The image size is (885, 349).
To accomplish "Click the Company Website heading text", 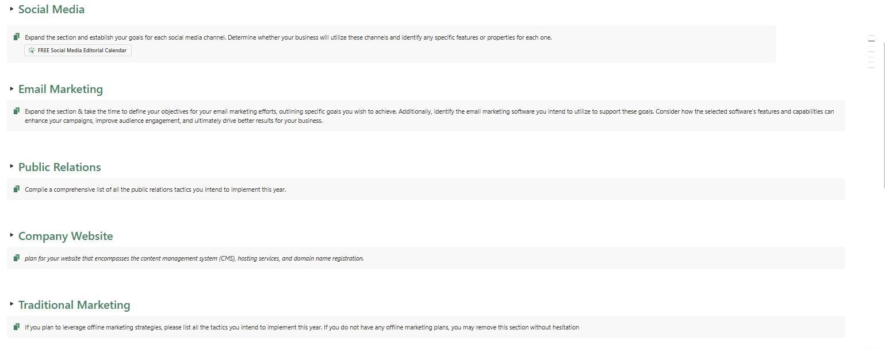I will (66, 236).
